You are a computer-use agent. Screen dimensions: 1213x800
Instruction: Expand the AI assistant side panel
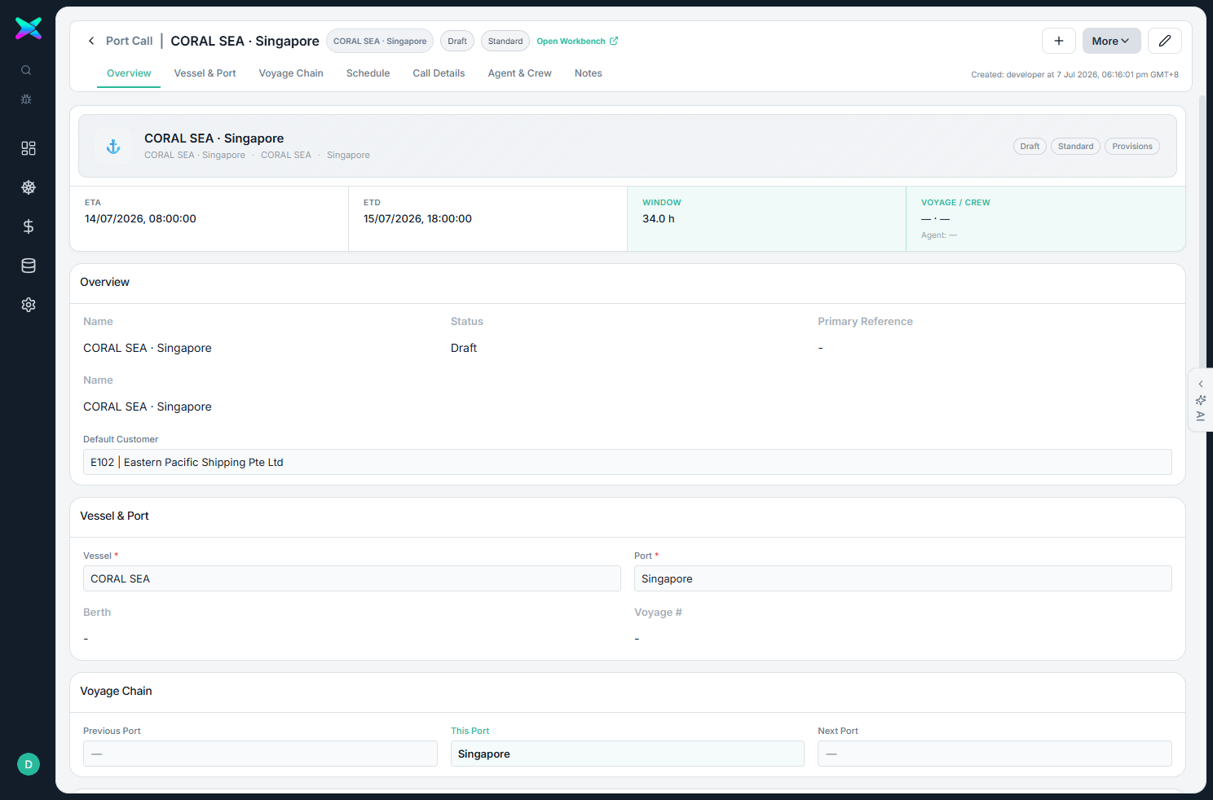(1201, 400)
